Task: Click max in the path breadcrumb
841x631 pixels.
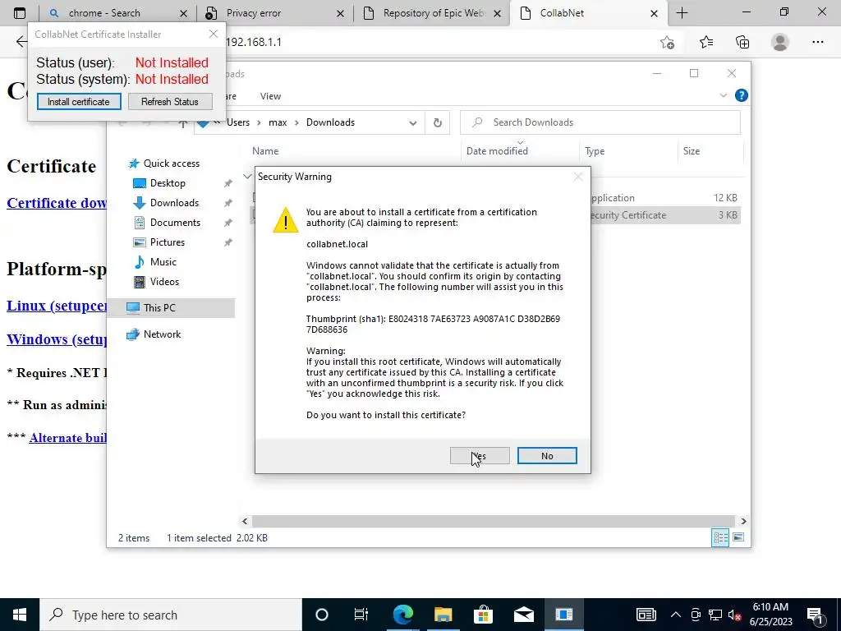Action: point(278,122)
